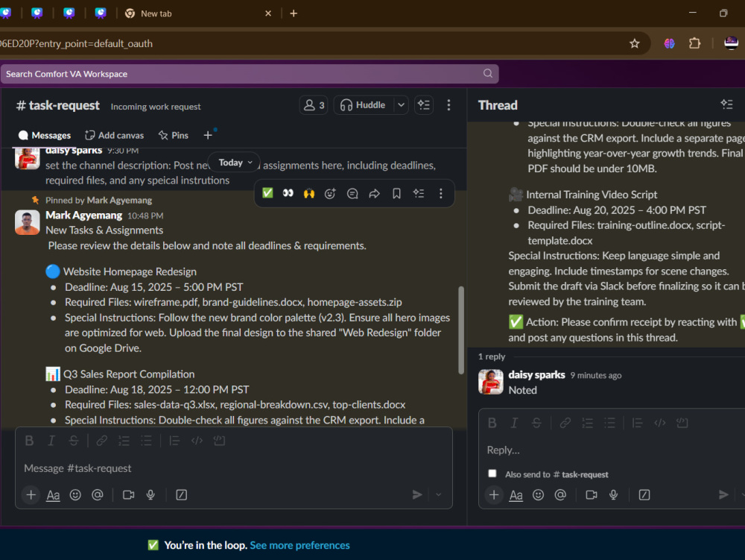Toggle ordered list in channel composer
This screenshot has height=560, width=745.
pos(124,441)
